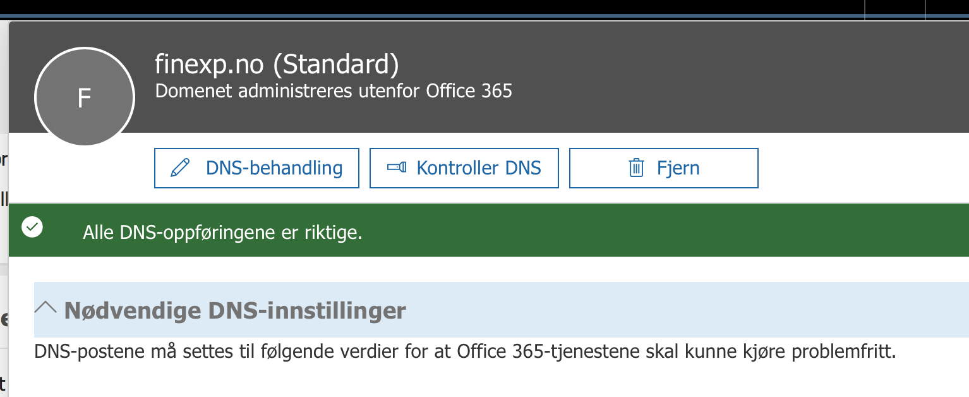The image size is (969, 397).
Task: Click the DNS-postene må settes description text
Action: [466, 351]
